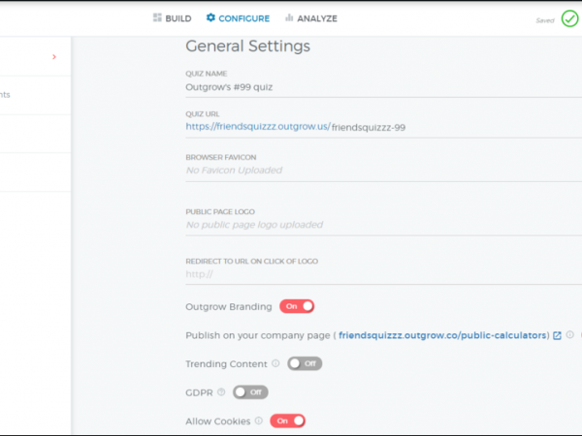
Task: Click the info icon next to Allow Cookies
Action: coord(259,420)
